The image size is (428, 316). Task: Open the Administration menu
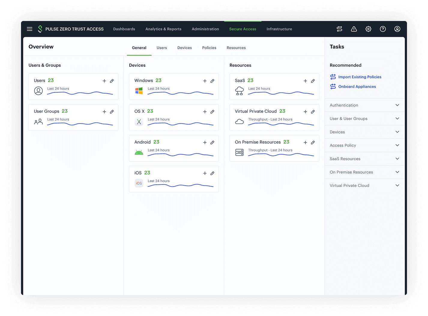[205, 29]
